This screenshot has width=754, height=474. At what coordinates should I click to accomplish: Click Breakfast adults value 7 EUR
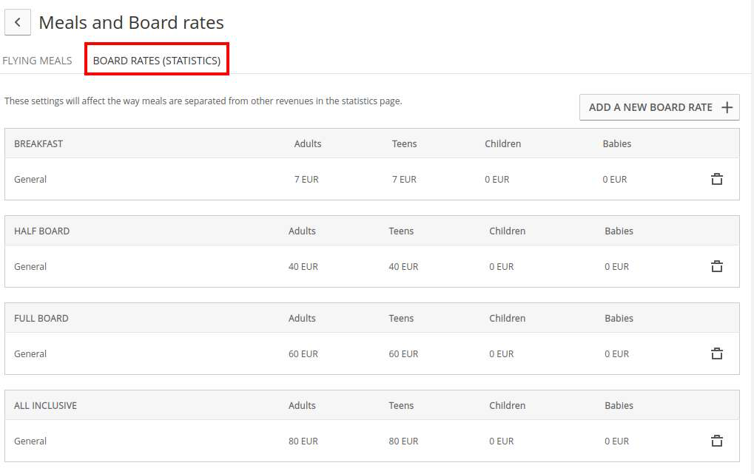point(306,179)
